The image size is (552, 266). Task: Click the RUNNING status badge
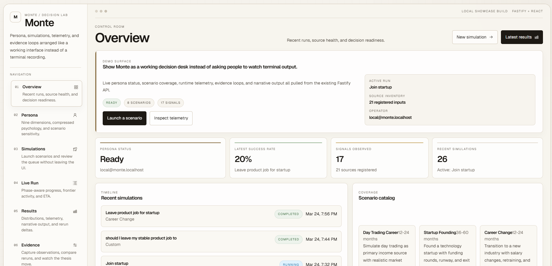coord(291,264)
